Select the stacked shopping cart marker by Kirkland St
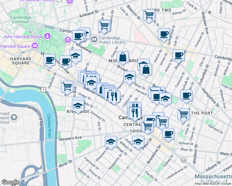This screenshot has width=232, height=186. coord(104,27)
